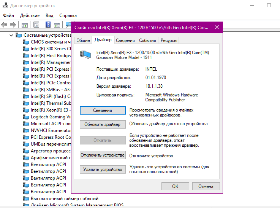Open the Действие menu
280x208 pixels.
[30, 16]
